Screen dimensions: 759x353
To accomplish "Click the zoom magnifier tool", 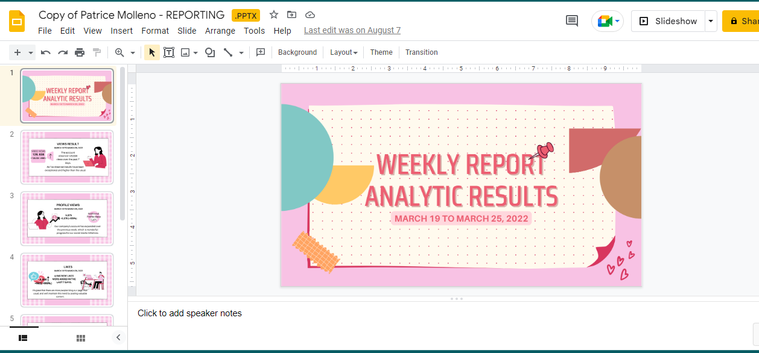I will 119,52.
